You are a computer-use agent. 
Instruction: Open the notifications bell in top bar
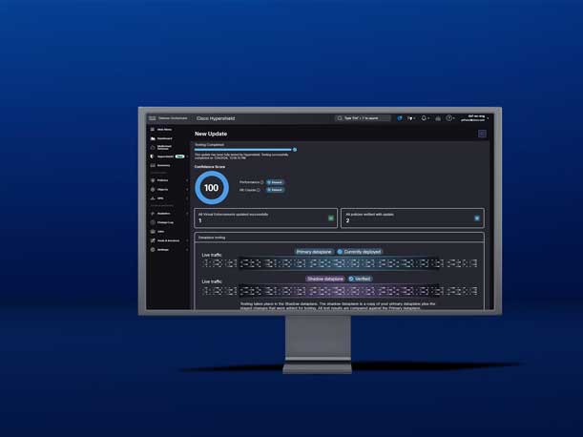pyautogui.click(x=424, y=118)
